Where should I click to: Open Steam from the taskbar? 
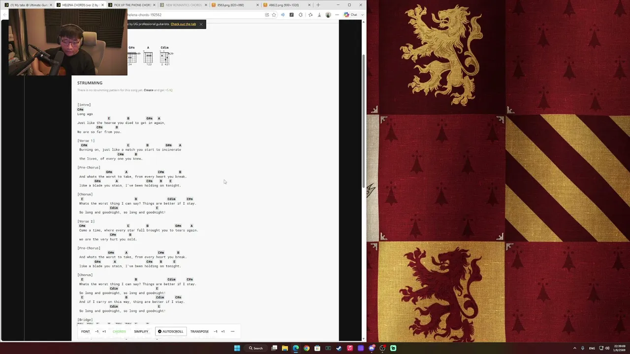339,348
